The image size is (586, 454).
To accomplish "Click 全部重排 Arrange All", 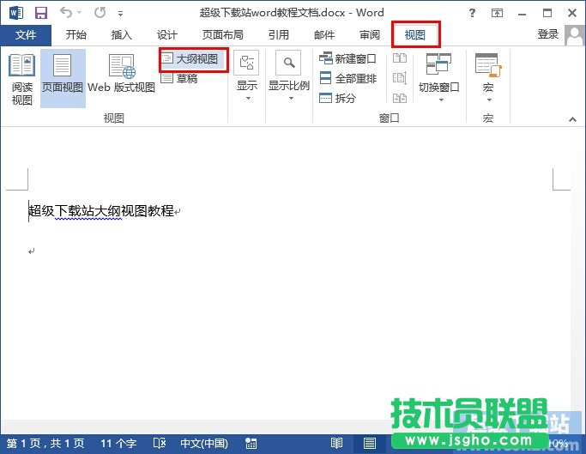I will (x=347, y=79).
